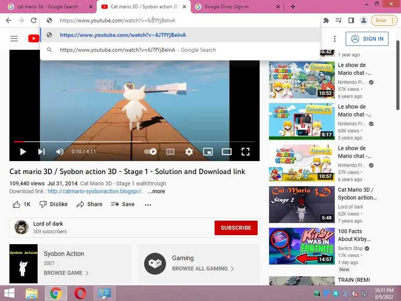401x301 pixels.
Task: Toggle the autoplay switch in player
Action: tap(150, 152)
